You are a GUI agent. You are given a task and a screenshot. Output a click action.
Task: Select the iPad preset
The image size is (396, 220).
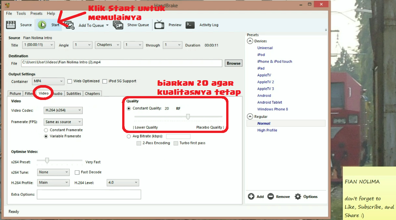click(261, 68)
